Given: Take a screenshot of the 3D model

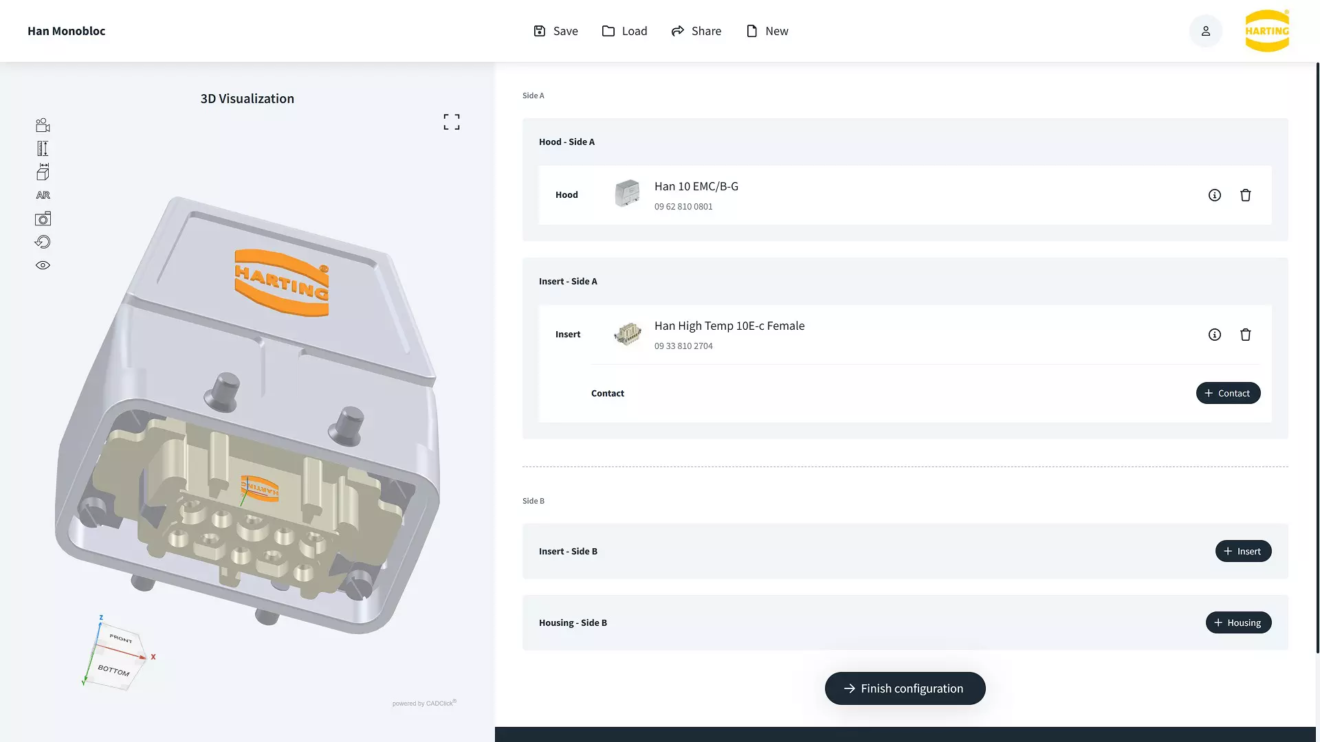Looking at the screenshot, I should coord(43,218).
